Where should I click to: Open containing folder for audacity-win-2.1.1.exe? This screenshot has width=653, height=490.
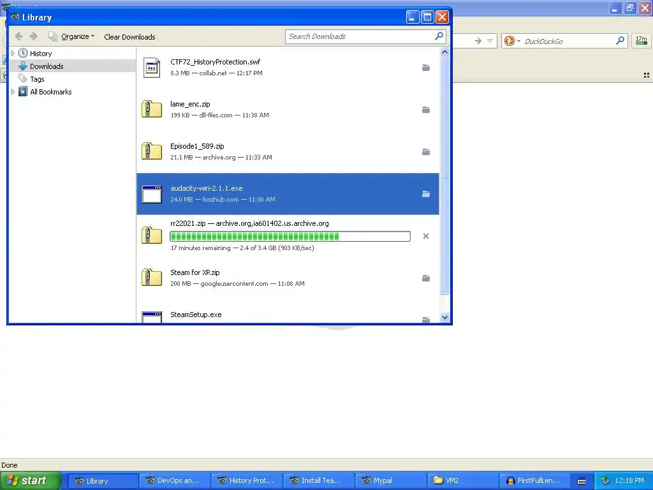[x=425, y=194]
